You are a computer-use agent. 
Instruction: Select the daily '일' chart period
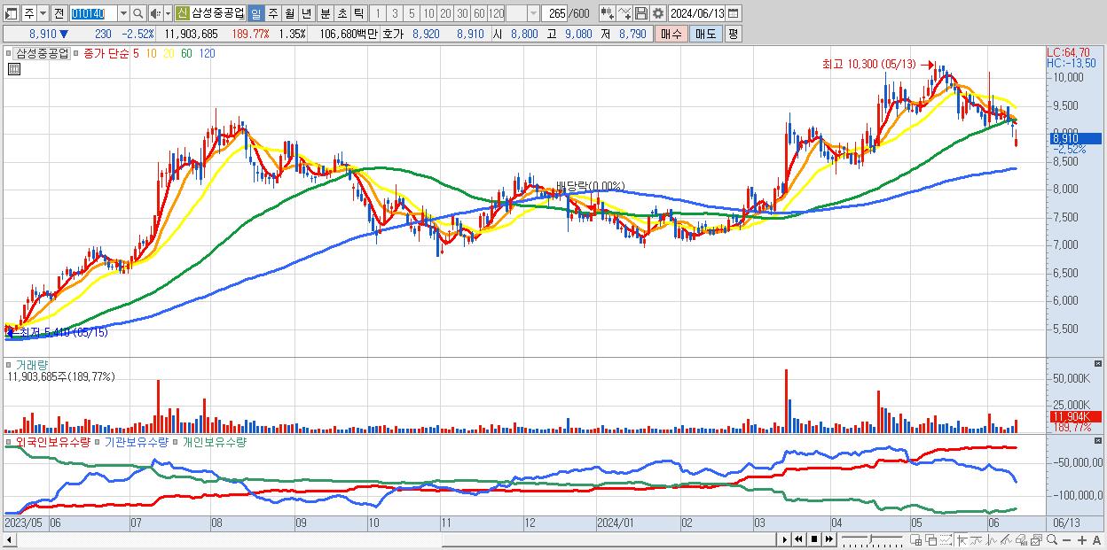click(x=255, y=14)
